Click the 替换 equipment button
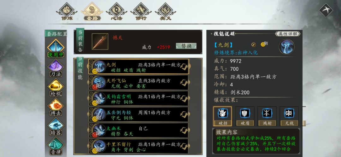The width and height of the screenshot is (341, 157). (186, 46)
